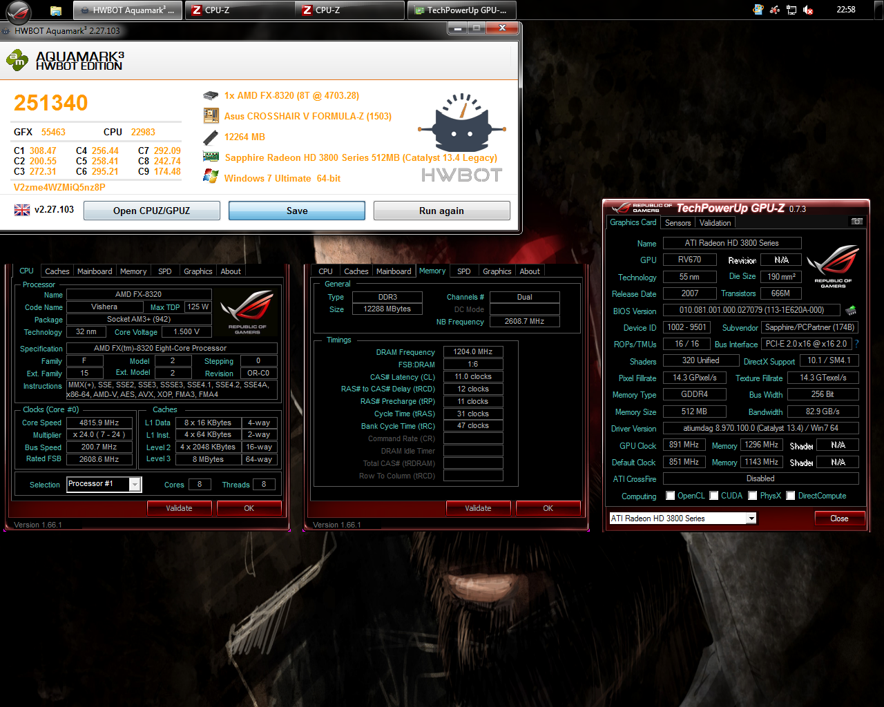Viewport: 884px width, 707px height.
Task: Click OK in right CPU-Z memory window
Action: 548,508
